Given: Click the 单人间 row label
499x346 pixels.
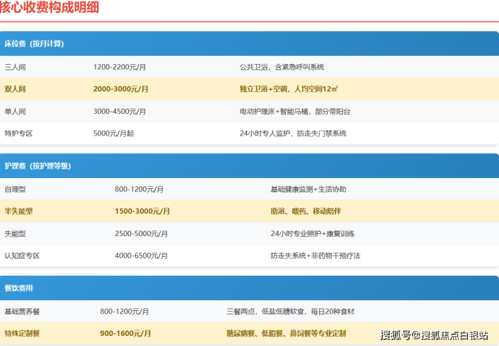Looking at the screenshot, I should 15,111.
